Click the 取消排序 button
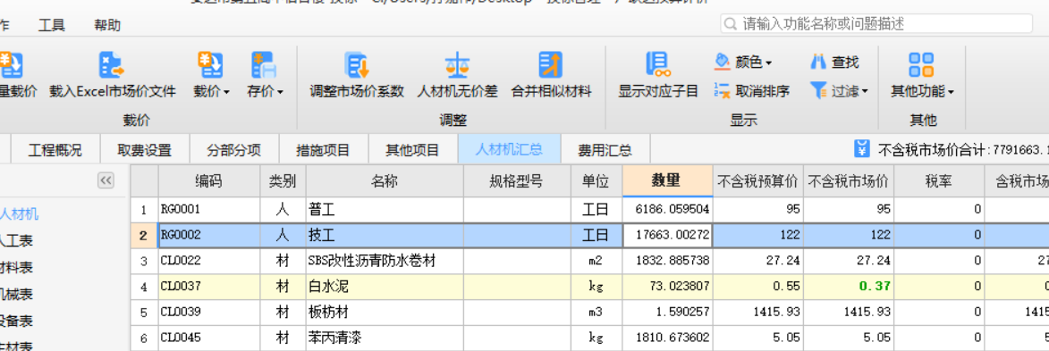Image resolution: width=1049 pixels, height=351 pixels. click(x=752, y=91)
